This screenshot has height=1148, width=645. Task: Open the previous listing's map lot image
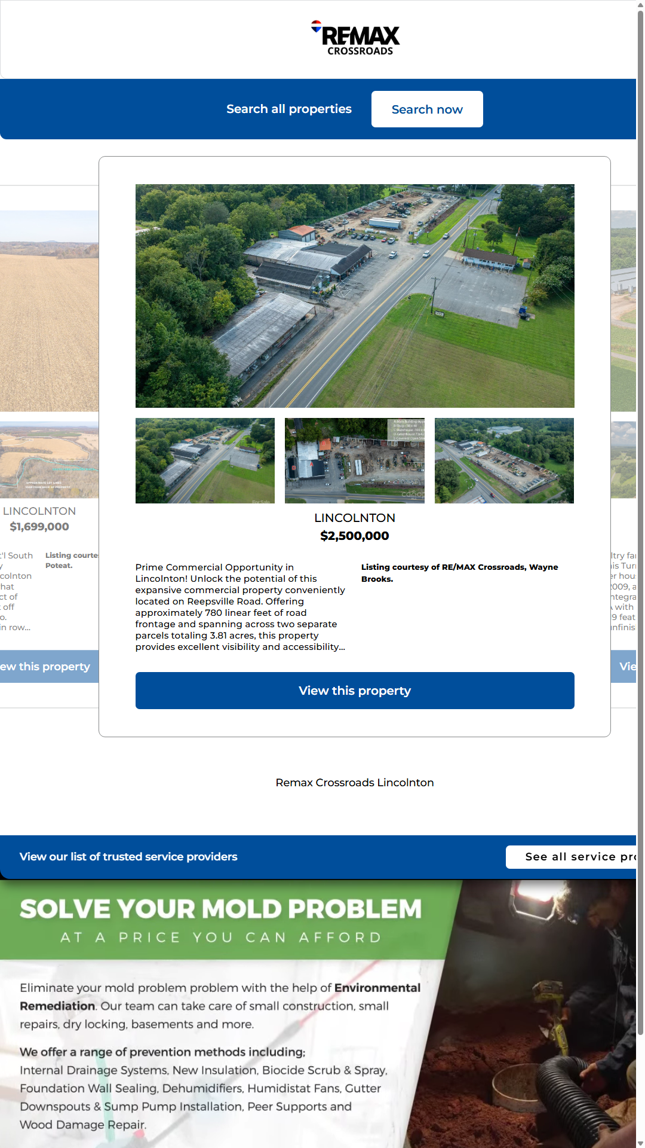click(49, 460)
